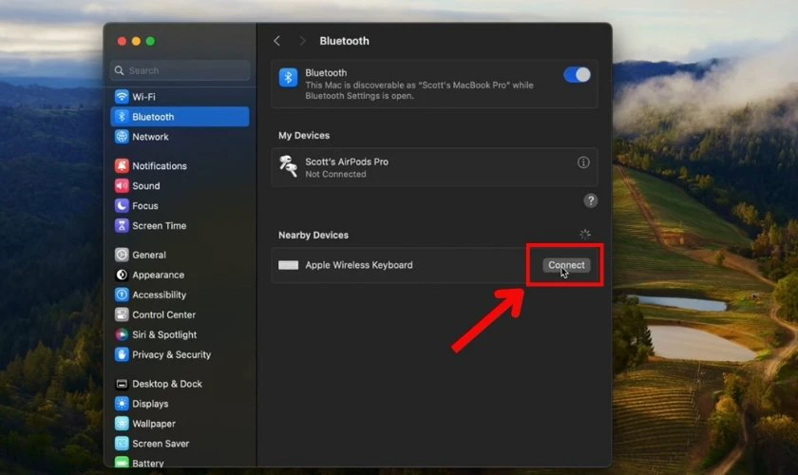
Task: Go forward with the right chevron
Action: point(302,41)
